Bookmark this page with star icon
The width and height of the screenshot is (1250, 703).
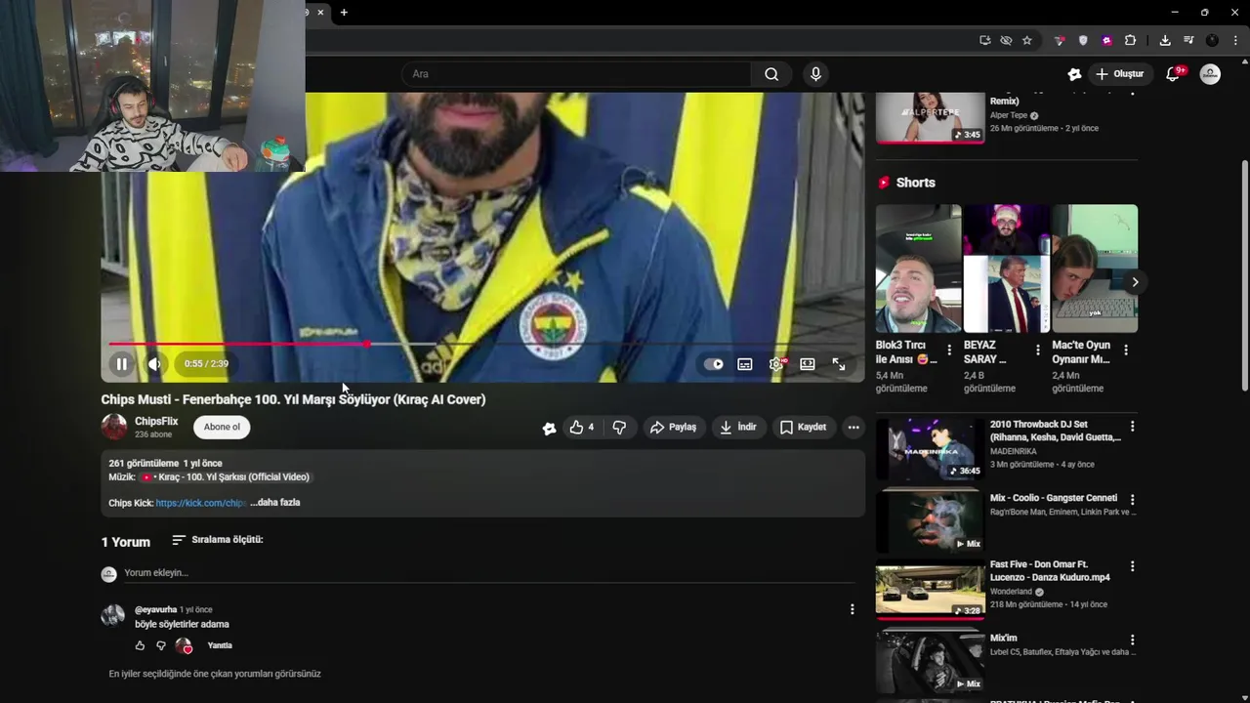coord(1027,40)
